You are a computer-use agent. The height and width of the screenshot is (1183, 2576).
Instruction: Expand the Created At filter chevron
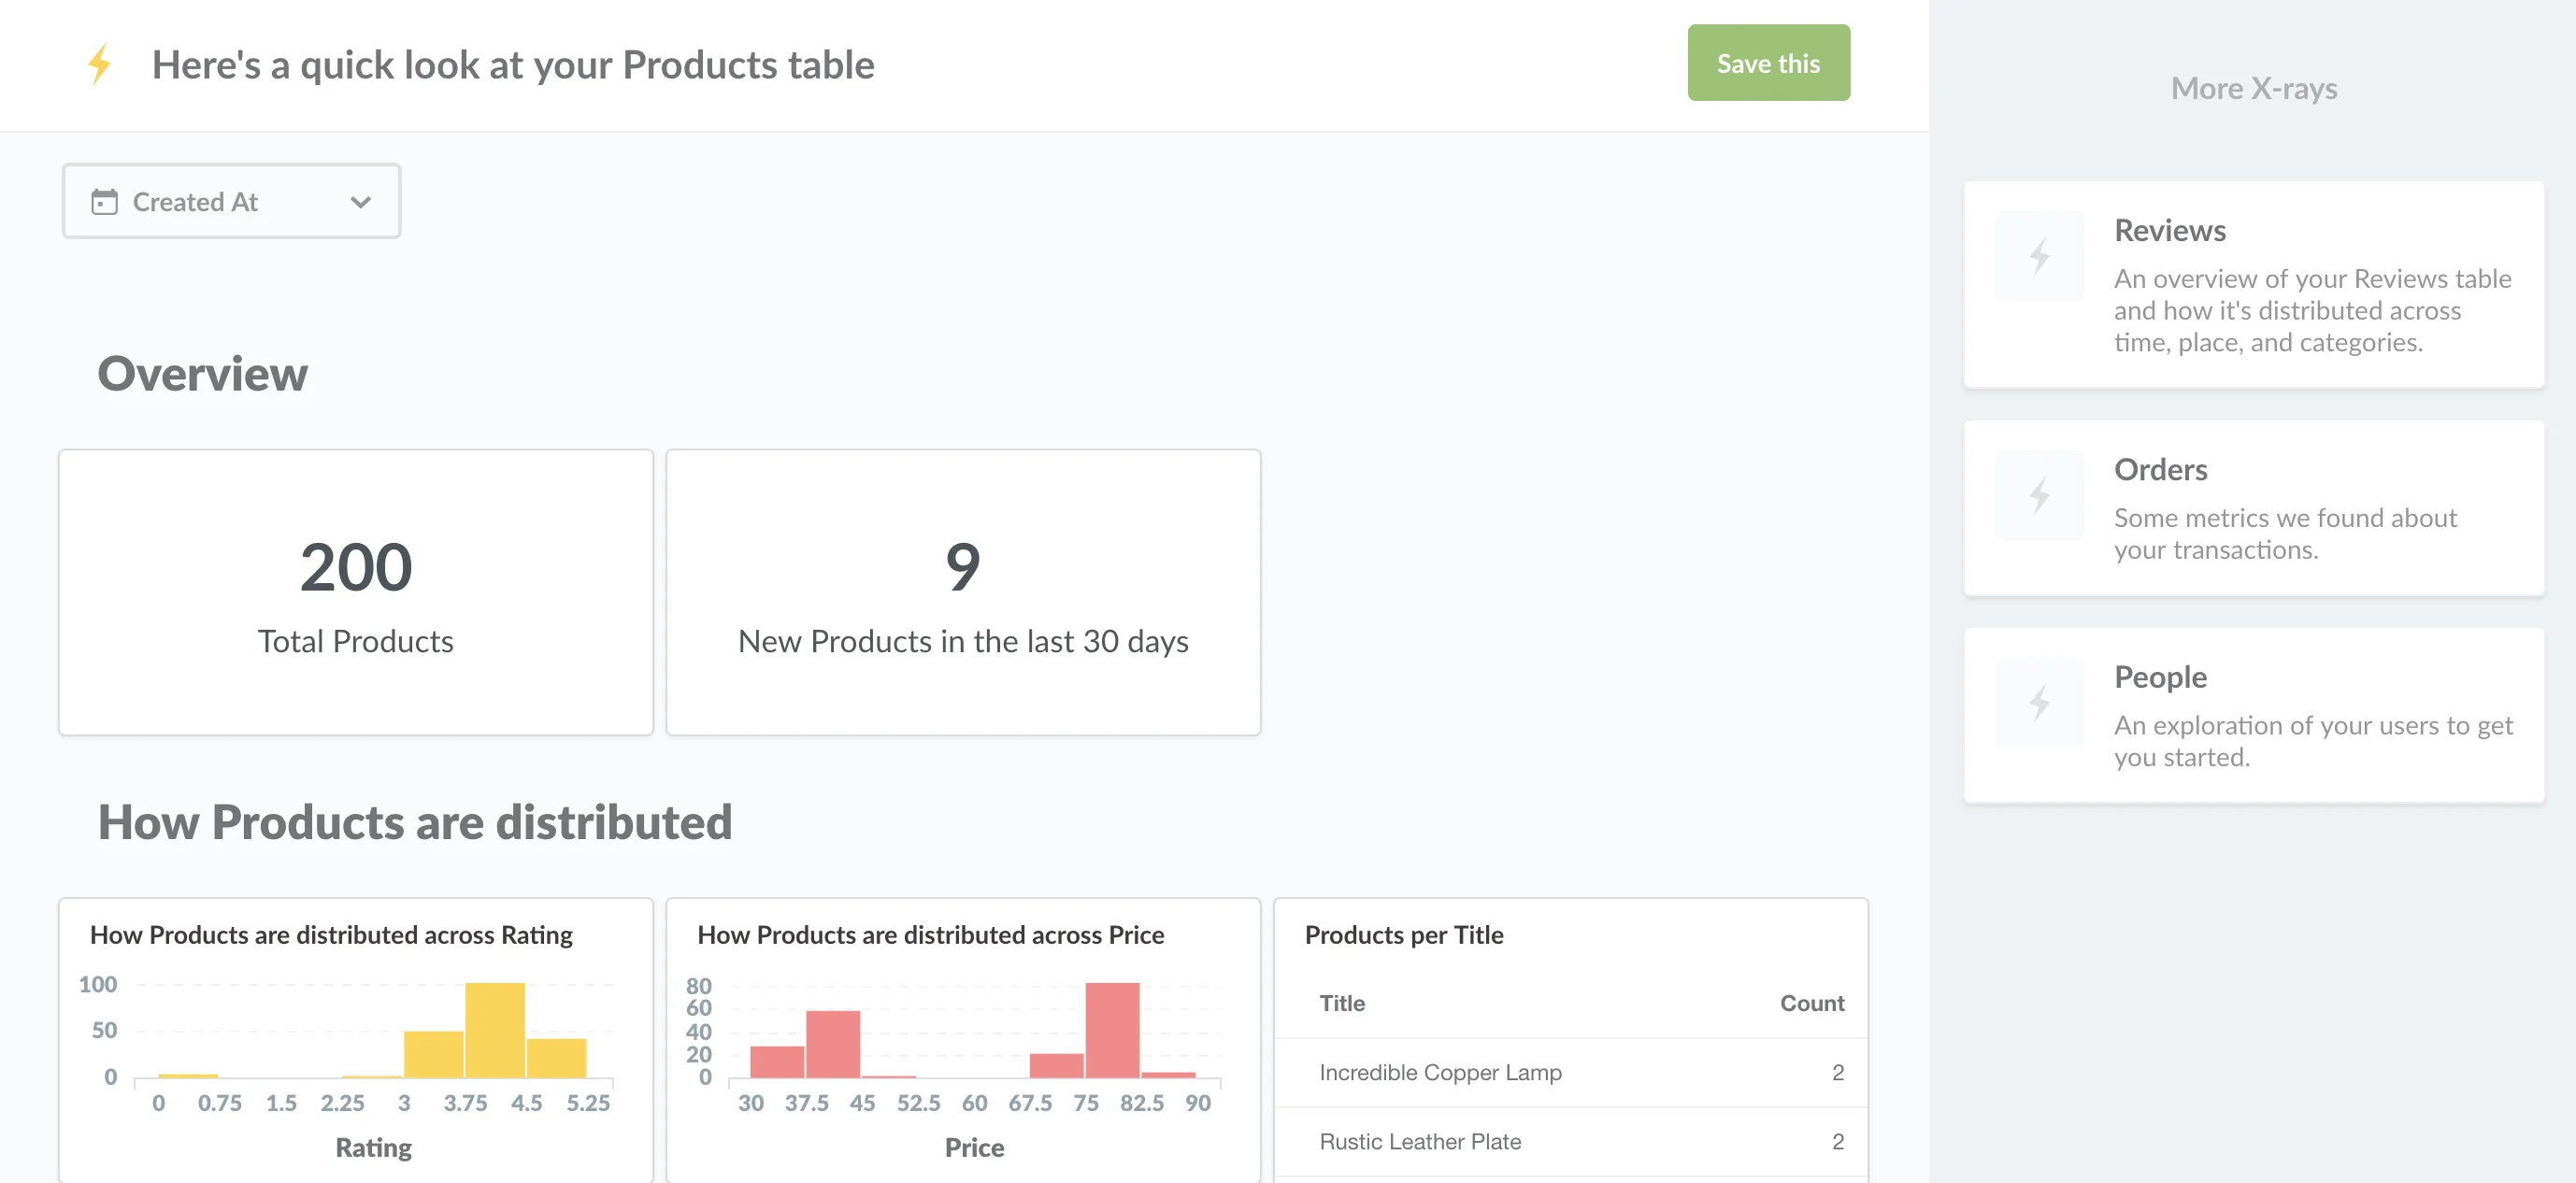pos(361,202)
